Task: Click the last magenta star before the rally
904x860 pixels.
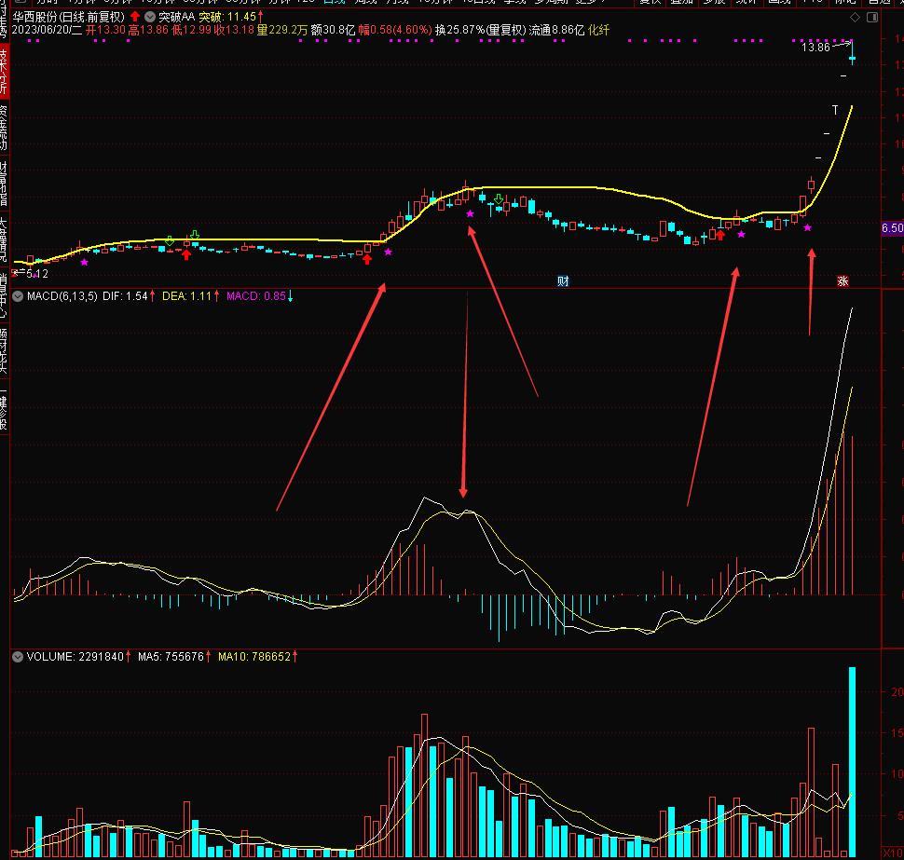Action: point(808,227)
